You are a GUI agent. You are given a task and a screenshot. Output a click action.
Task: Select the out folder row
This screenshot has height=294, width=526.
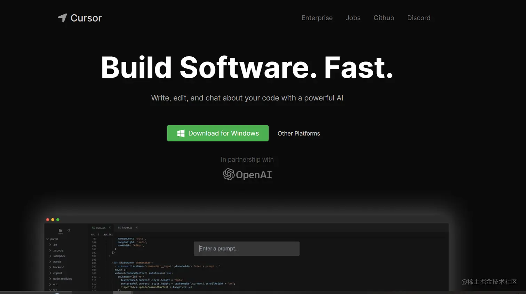(x=55, y=284)
